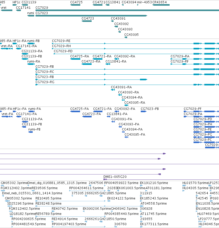
Task: Click the rumi-RB transcript label
Action: 33,41
